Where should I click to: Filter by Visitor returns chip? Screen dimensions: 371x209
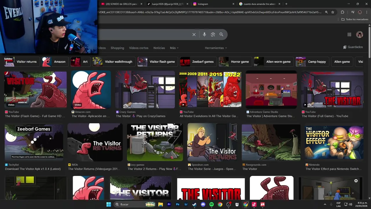click(22, 62)
